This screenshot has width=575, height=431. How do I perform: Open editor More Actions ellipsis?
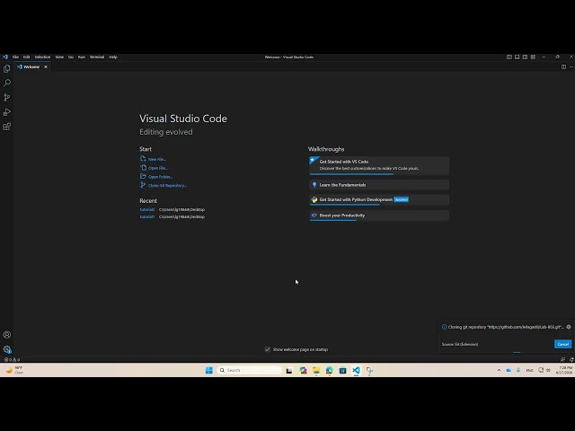[x=571, y=66]
